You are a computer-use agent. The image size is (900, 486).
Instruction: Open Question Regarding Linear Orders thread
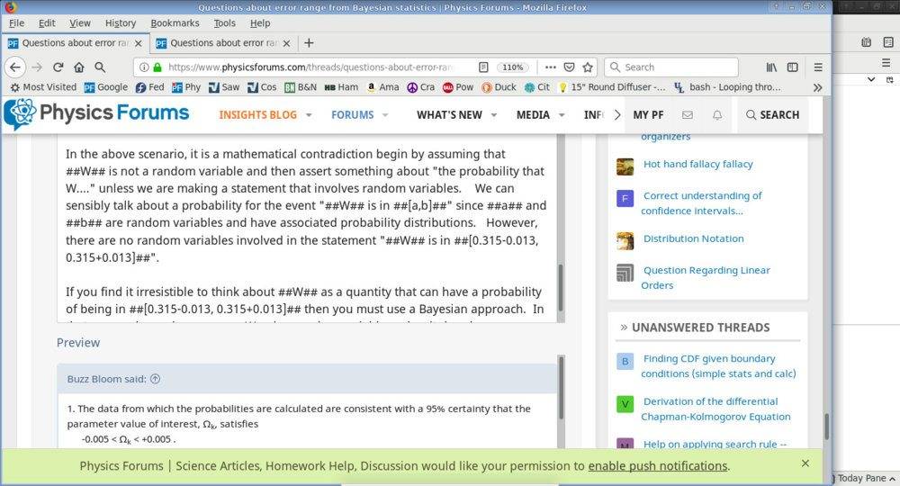pos(706,278)
